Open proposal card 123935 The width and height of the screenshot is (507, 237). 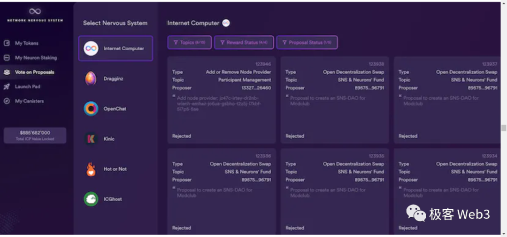(335, 191)
